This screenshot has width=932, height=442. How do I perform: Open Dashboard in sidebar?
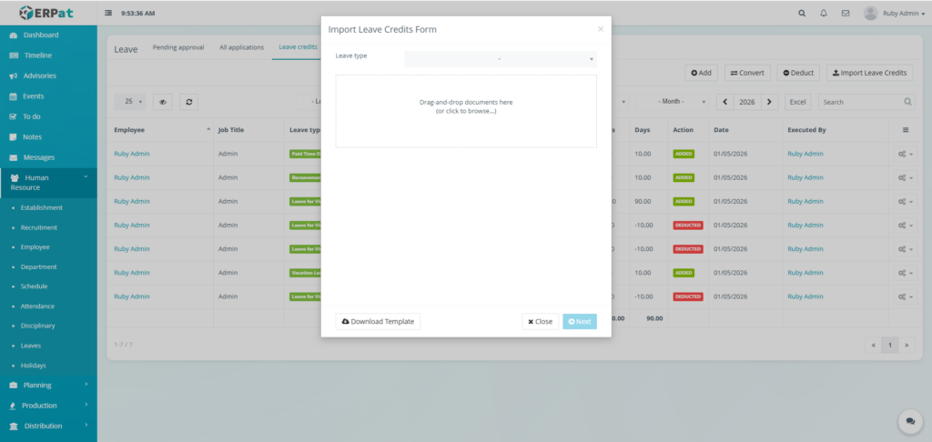tap(48, 35)
